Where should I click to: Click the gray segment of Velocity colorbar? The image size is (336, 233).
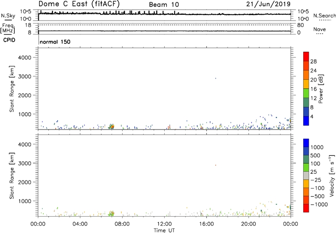[x=306, y=176]
